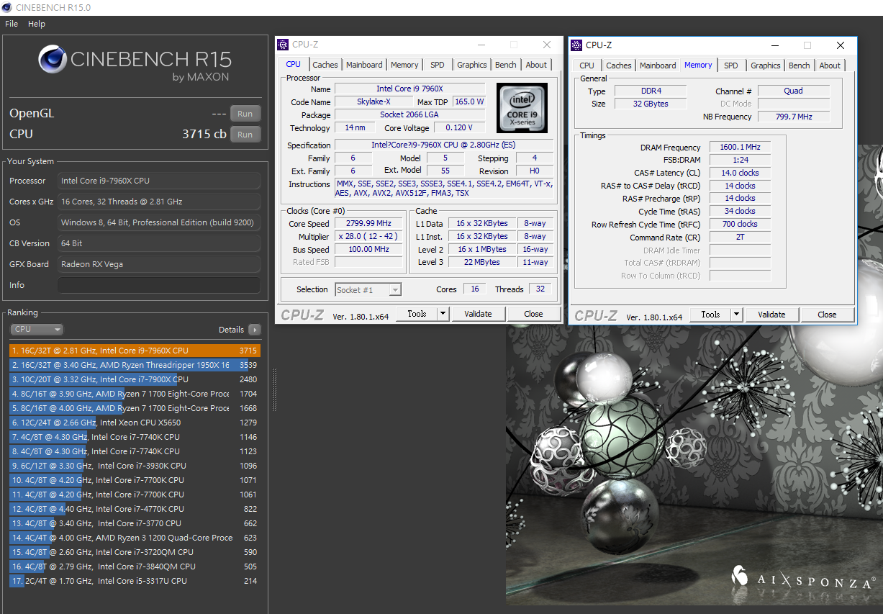Switch to Mainboard tab in left CPU-Z window

pyautogui.click(x=364, y=65)
